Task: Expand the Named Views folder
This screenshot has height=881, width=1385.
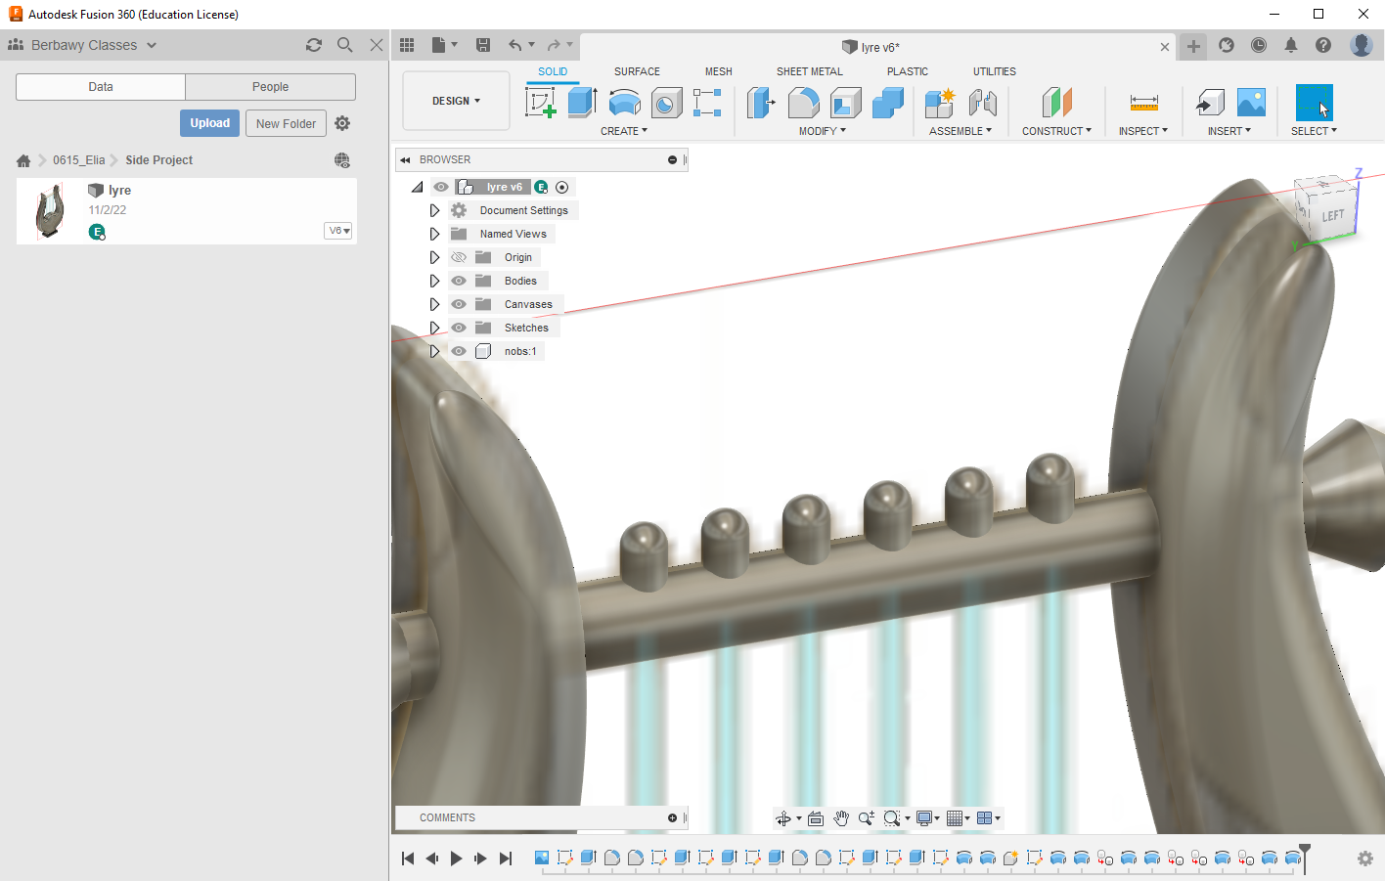Action: point(434,234)
